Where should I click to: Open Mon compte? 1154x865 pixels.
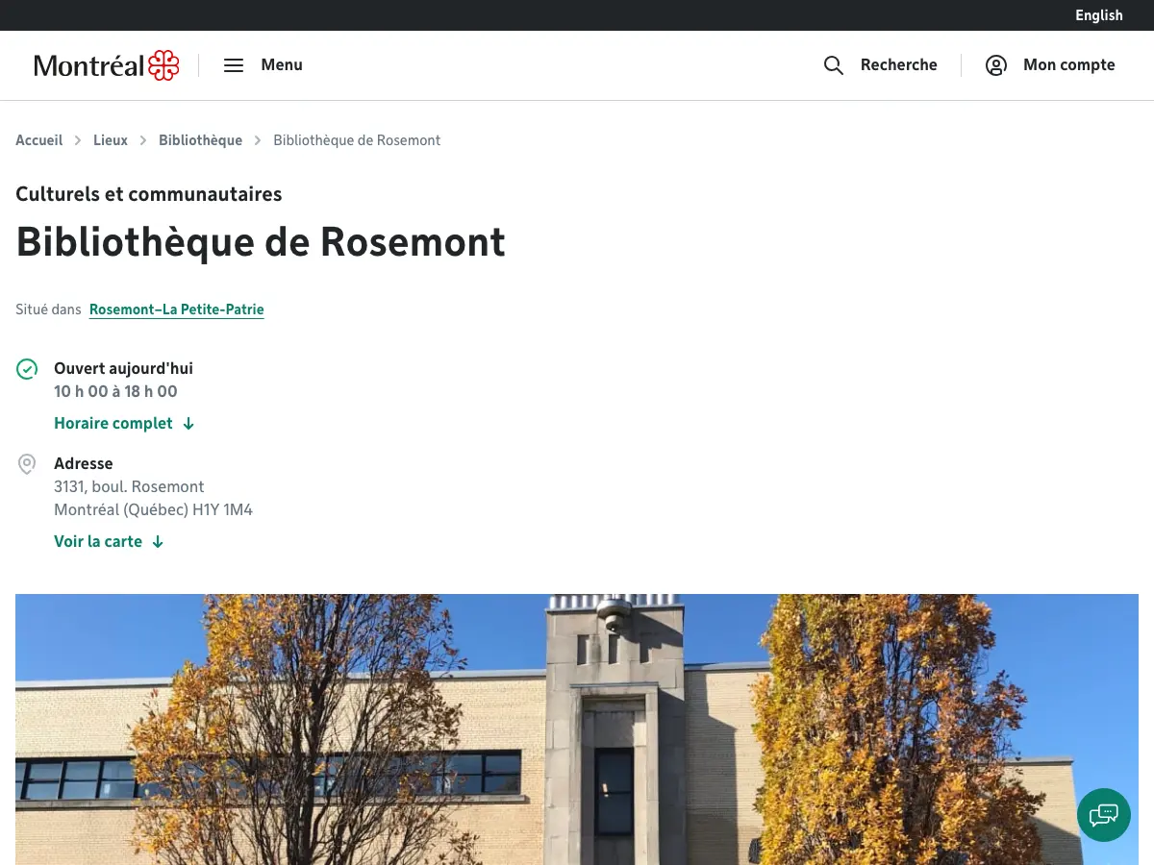click(1069, 65)
